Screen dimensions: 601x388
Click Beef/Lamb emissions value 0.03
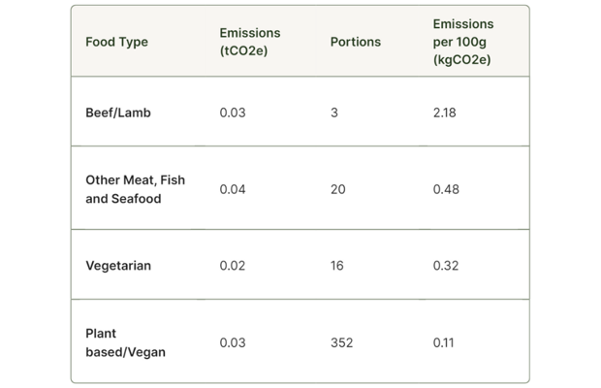pyautogui.click(x=233, y=113)
